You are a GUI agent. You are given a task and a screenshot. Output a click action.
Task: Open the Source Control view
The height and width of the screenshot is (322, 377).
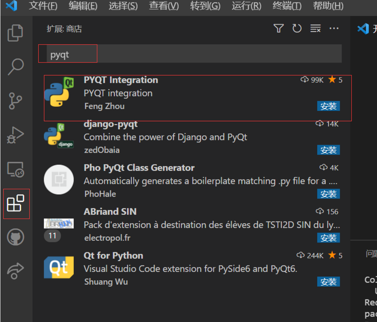click(15, 101)
